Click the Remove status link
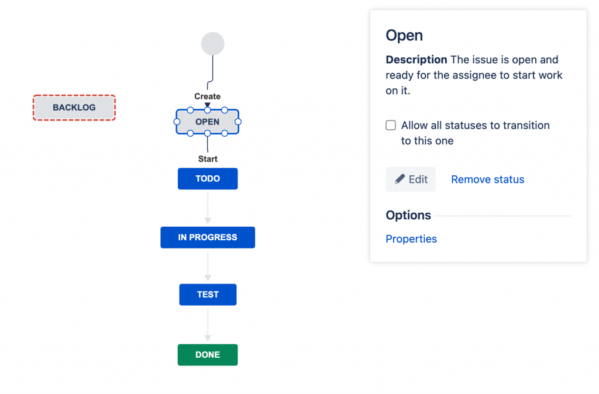 488,179
